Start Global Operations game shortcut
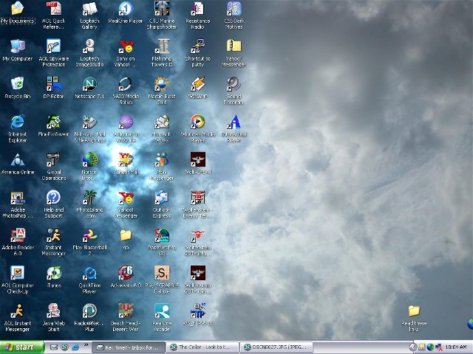Screen dimensions: 473x354 (54, 159)
